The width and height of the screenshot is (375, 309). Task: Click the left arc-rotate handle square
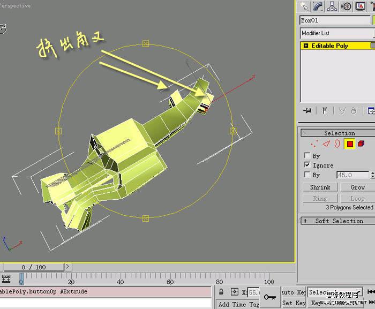coord(58,131)
